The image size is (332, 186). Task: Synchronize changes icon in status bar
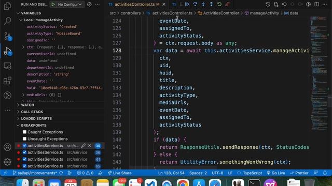61,173
